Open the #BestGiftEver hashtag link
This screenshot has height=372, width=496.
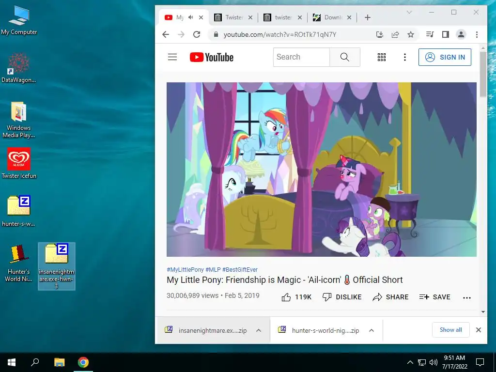point(240,269)
